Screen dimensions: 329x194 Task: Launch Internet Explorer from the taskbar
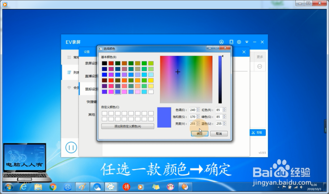[x=23, y=187]
